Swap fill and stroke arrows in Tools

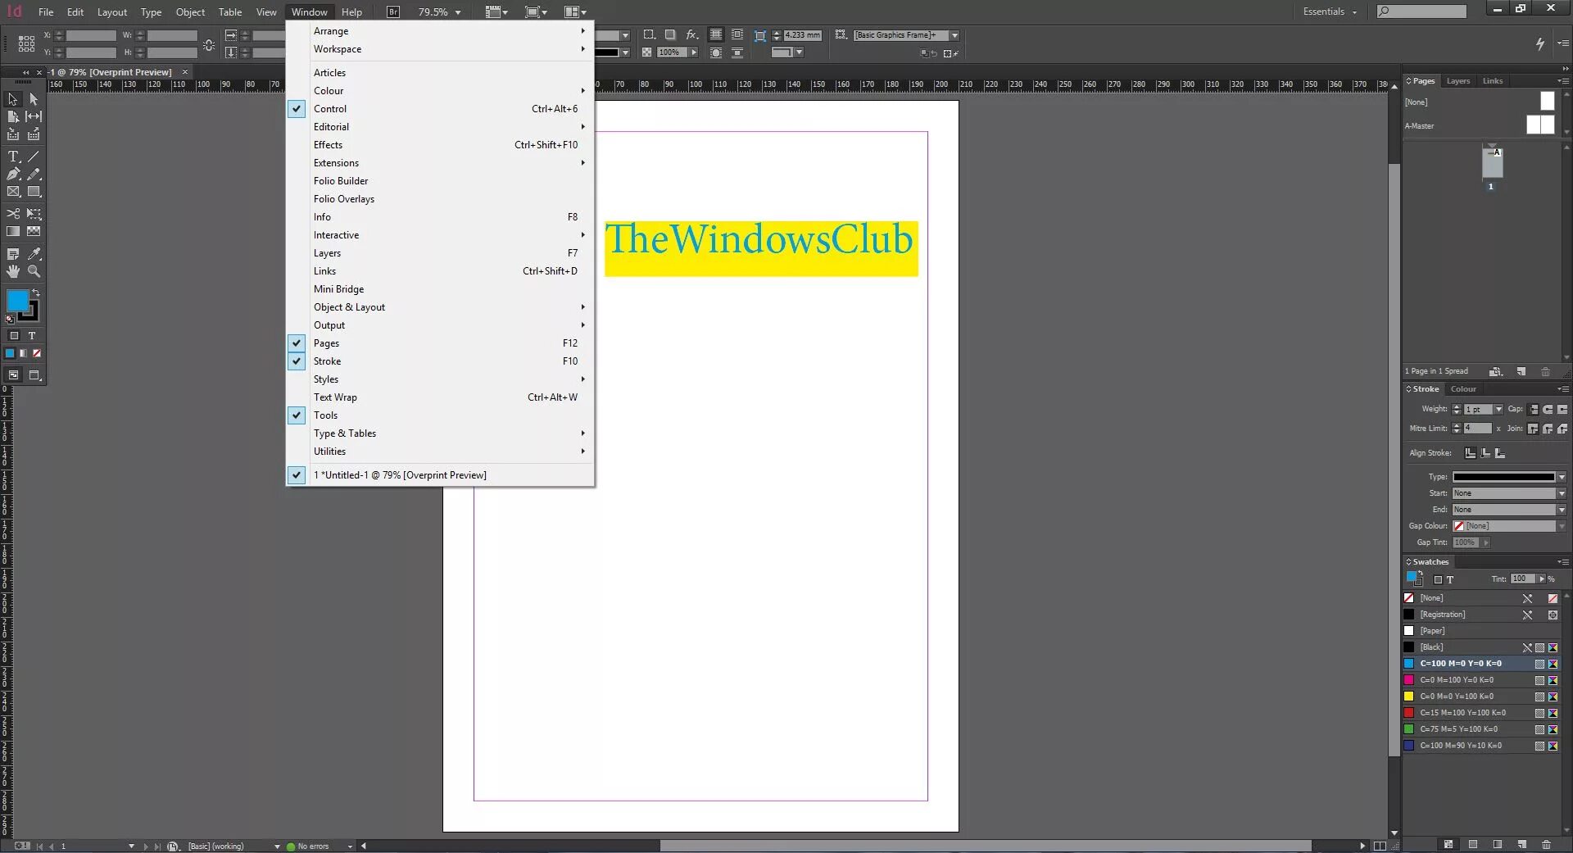(x=35, y=293)
